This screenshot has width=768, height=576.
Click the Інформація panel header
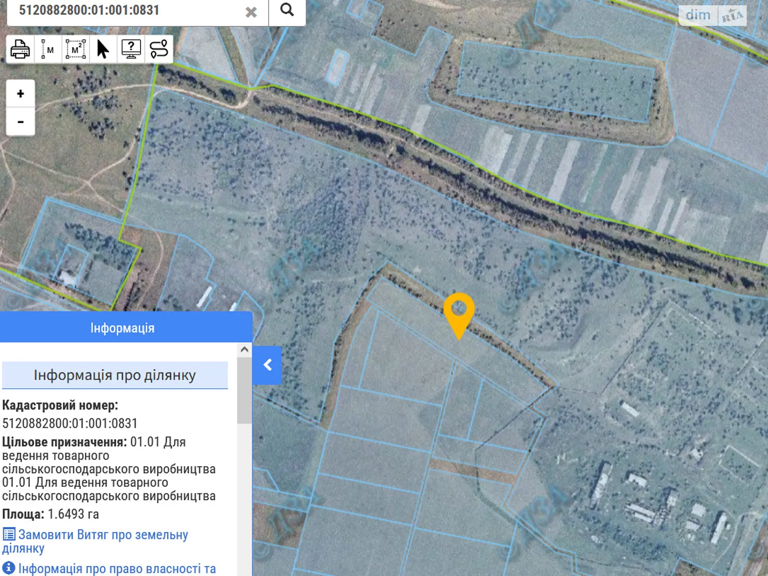point(123,328)
